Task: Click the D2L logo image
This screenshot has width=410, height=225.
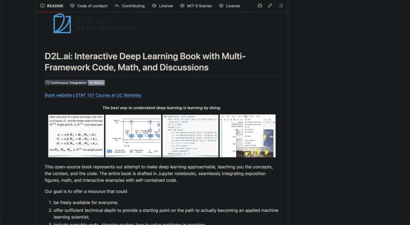Action: 62,24
